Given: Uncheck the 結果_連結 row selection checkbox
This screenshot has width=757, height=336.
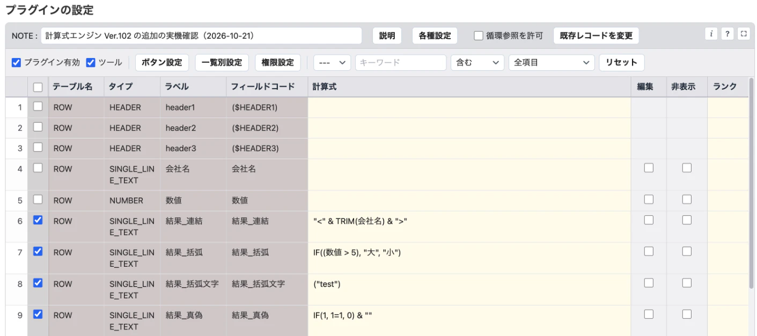Looking at the screenshot, I should coord(38,220).
